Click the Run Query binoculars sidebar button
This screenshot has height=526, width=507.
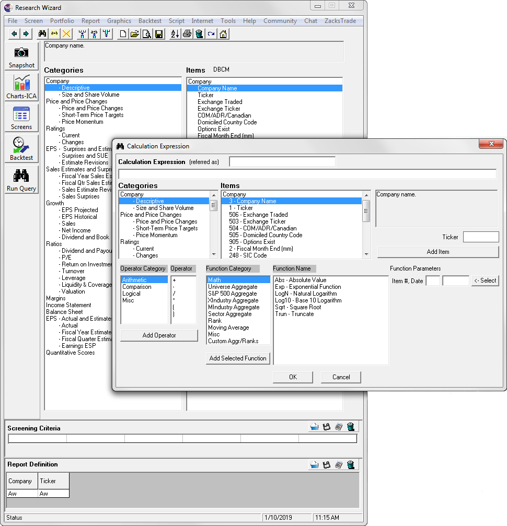click(x=21, y=180)
